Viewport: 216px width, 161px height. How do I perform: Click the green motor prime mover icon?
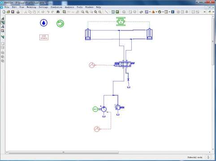tap(95, 109)
